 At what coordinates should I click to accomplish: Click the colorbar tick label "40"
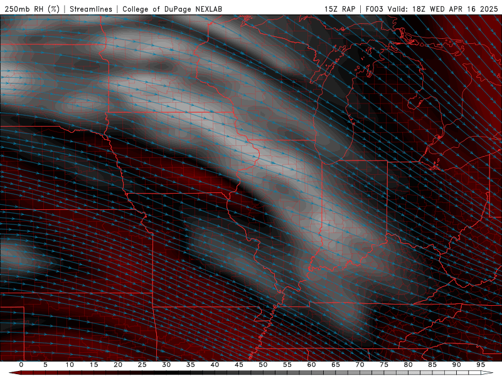pos(215,365)
